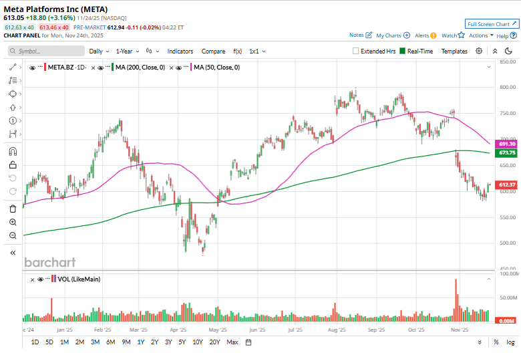Hide the MA 200 indicator line

(100, 68)
